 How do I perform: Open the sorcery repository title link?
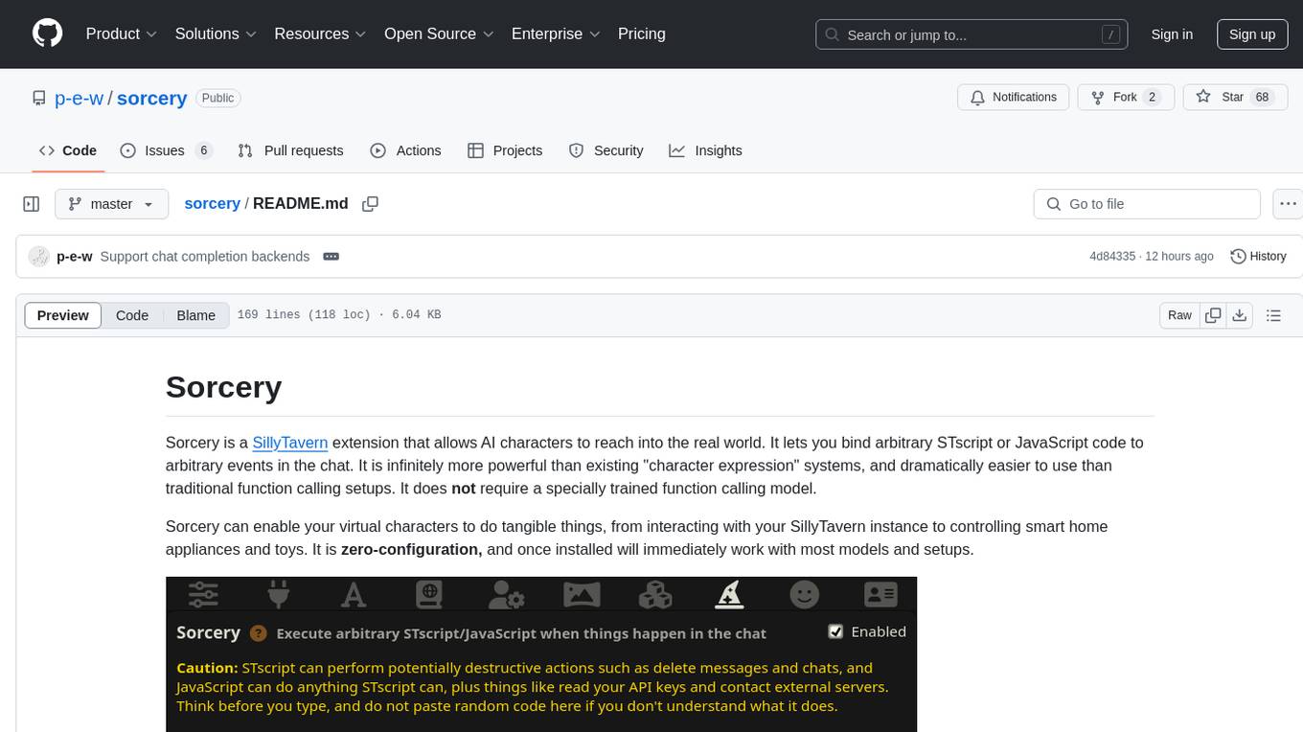(151, 98)
